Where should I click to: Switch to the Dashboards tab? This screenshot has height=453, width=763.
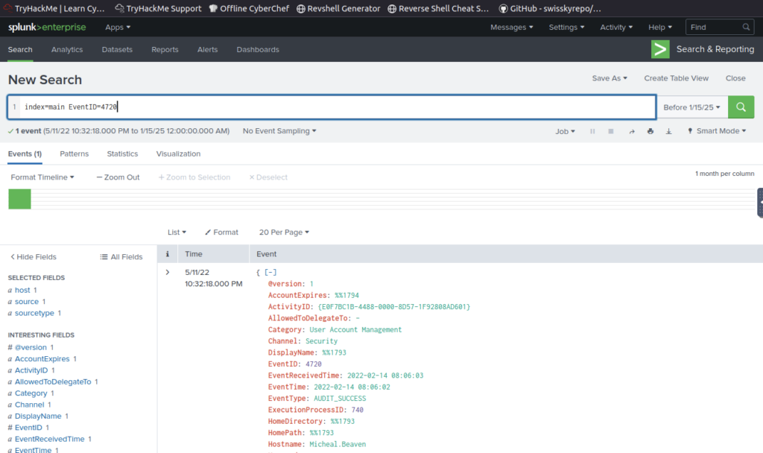[258, 50]
